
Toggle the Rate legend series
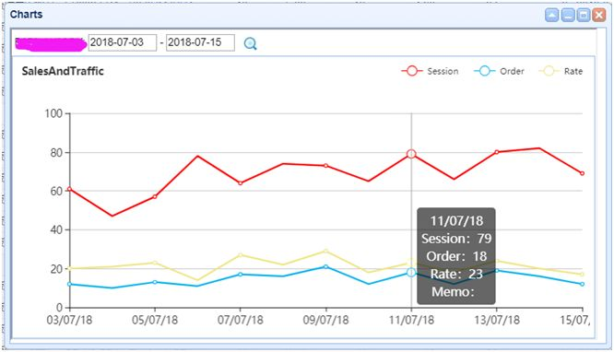click(x=561, y=71)
